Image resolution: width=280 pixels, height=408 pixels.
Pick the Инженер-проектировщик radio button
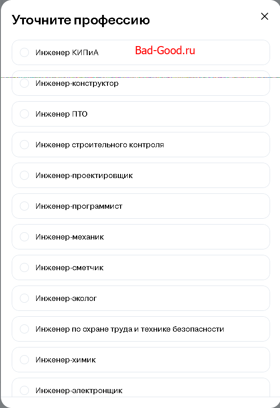coord(24,175)
